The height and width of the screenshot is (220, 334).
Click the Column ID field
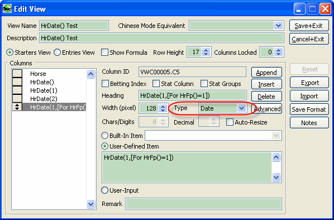192,72
